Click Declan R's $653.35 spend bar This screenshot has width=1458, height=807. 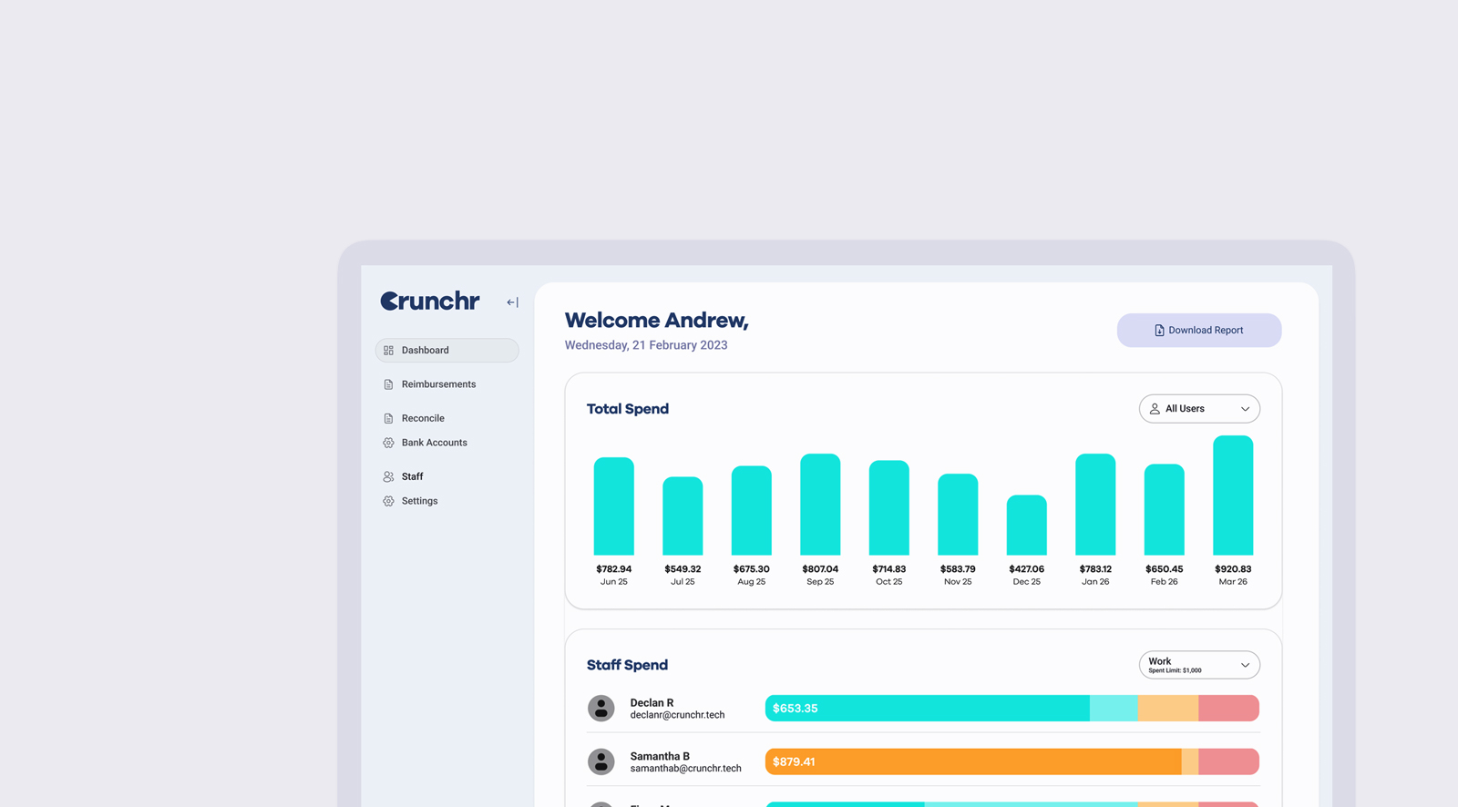tap(928, 709)
